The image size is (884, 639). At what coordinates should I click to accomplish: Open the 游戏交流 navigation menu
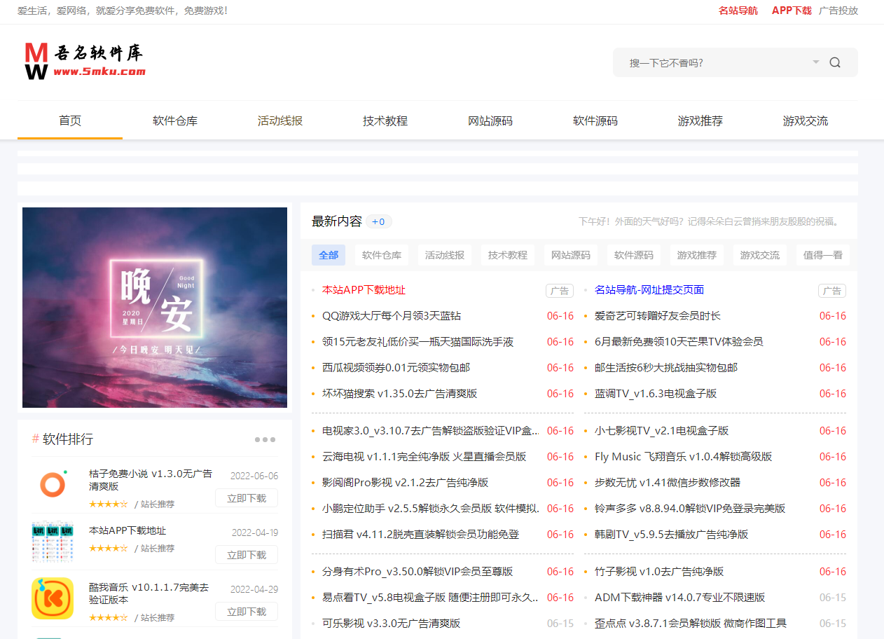806,121
